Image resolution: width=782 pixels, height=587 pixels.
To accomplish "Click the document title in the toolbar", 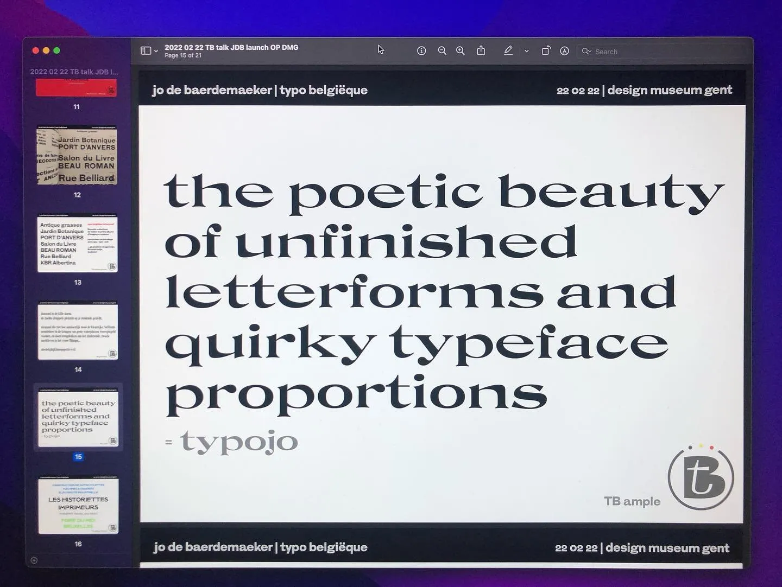I will tap(231, 47).
